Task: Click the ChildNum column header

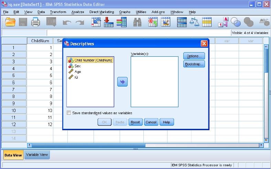Action: 40,41
